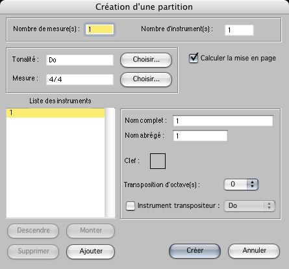Viewport: 289px width, 269px height.
Task: Click the Monter button
Action: pos(91,231)
